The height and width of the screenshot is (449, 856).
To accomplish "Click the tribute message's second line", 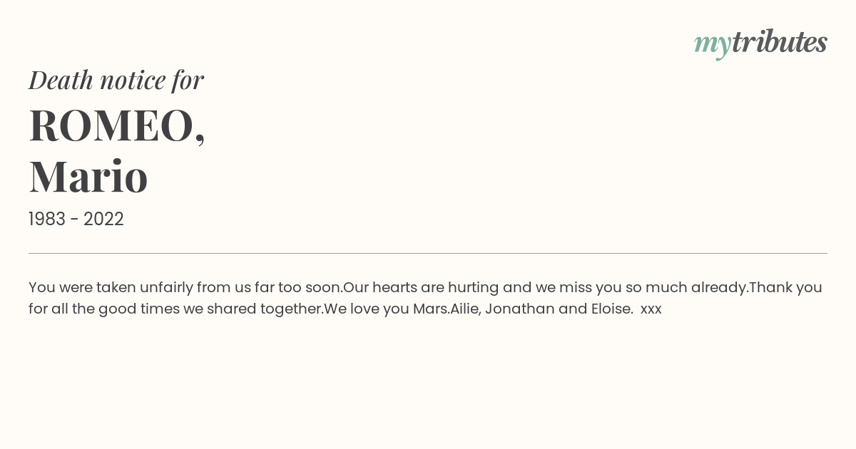I will [x=345, y=309].
